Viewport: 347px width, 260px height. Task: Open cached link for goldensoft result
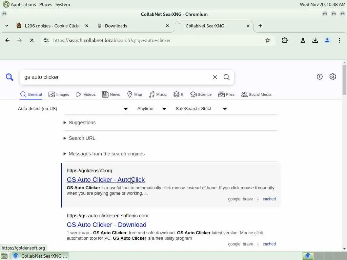point(269,199)
